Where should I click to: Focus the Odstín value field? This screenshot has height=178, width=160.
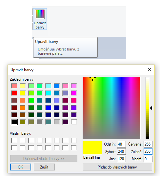point(121,144)
